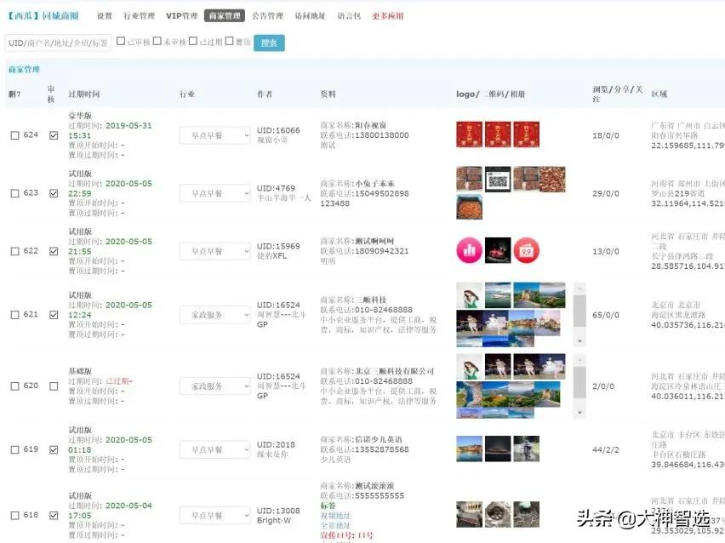Toggle the 已审核 filter checkbox
The width and height of the screenshot is (725, 543).
click(121, 41)
